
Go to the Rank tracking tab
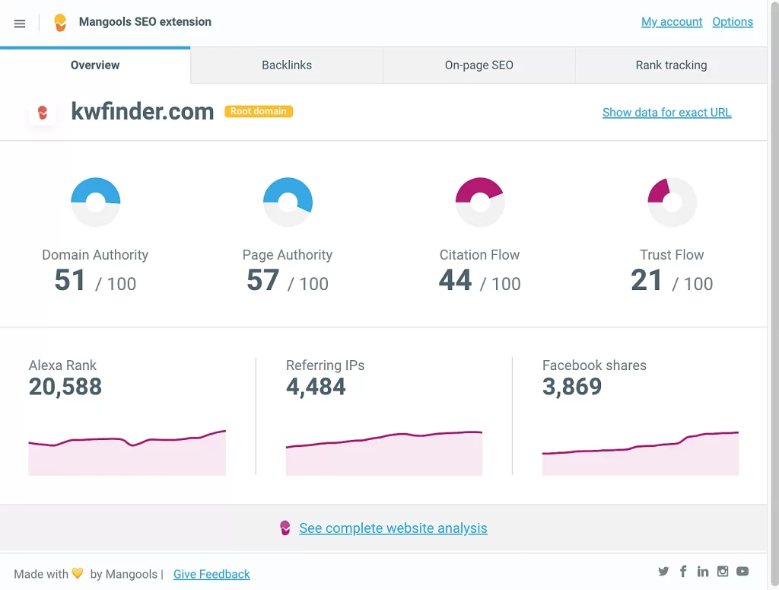point(671,65)
